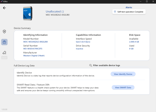
Task: Click the Disk Space heading
Action: (135, 35)
